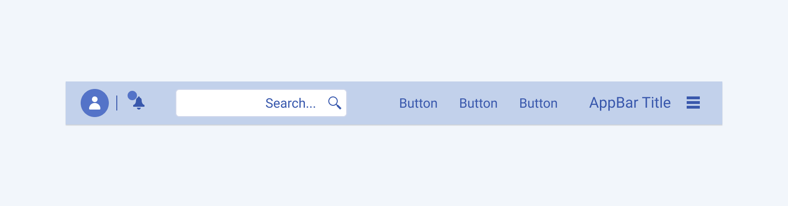The image size is (788, 206).
Task: Click the empty white area of the search box
Action: (x=220, y=103)
